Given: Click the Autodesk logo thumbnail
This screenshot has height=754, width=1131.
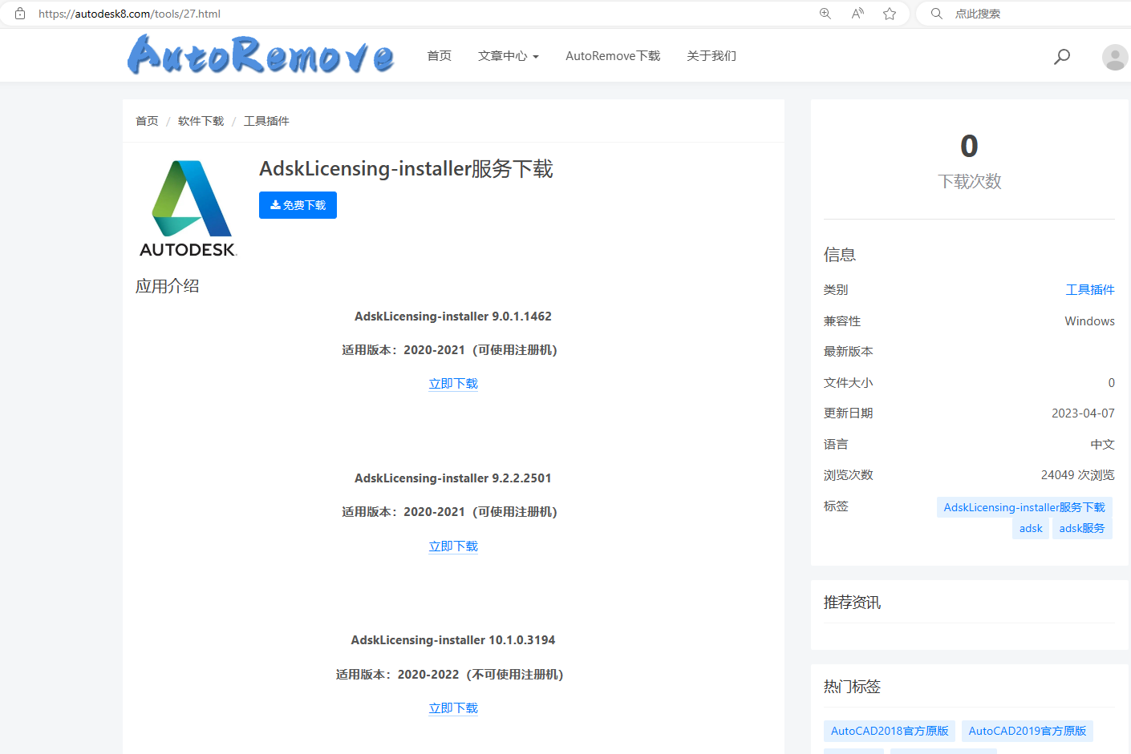Looking at the screenshot, I should pyautogui.click(x=188, y=208).
